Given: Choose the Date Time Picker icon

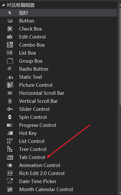Looking at the screenshot, I should 10,181.
